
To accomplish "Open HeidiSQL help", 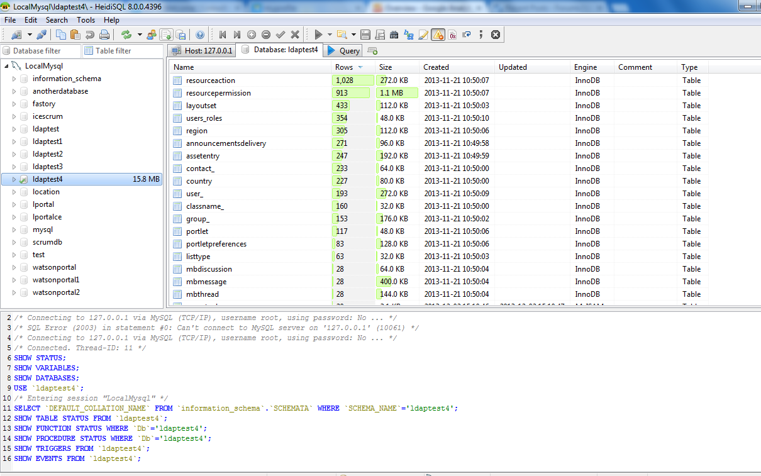I will (199, 35).
